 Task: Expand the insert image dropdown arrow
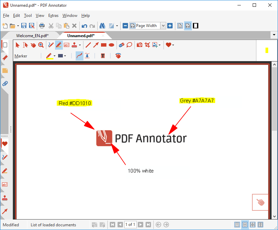[159, 45]
